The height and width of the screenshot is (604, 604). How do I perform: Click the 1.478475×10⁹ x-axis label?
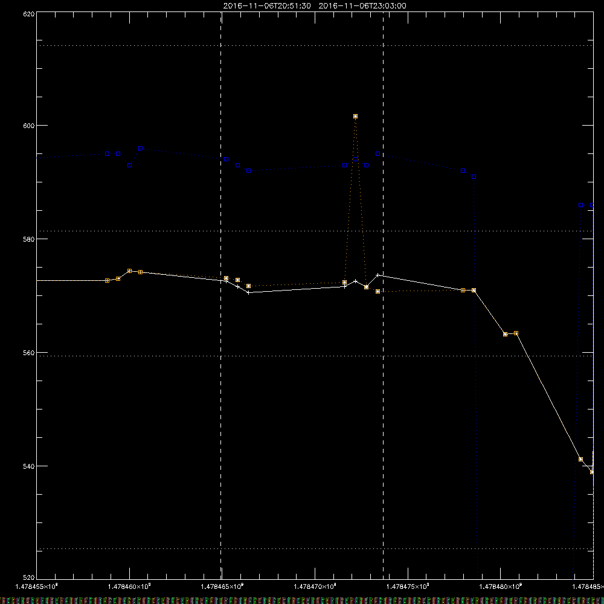408,586
